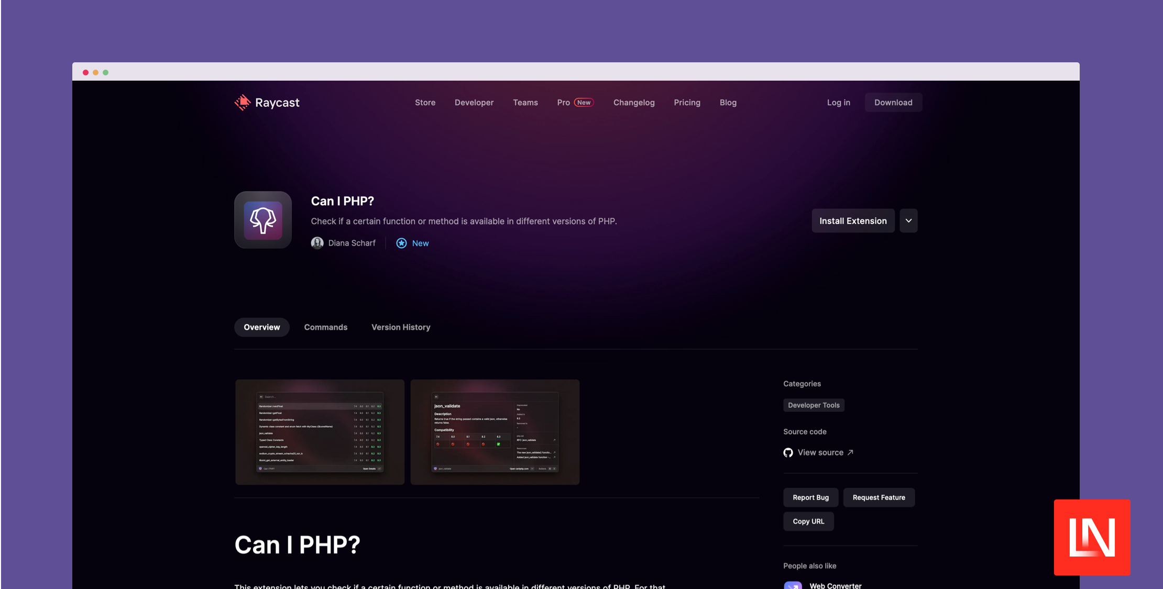Click the Raycast logo icon
1163x589 pixels.
[243, 103]
